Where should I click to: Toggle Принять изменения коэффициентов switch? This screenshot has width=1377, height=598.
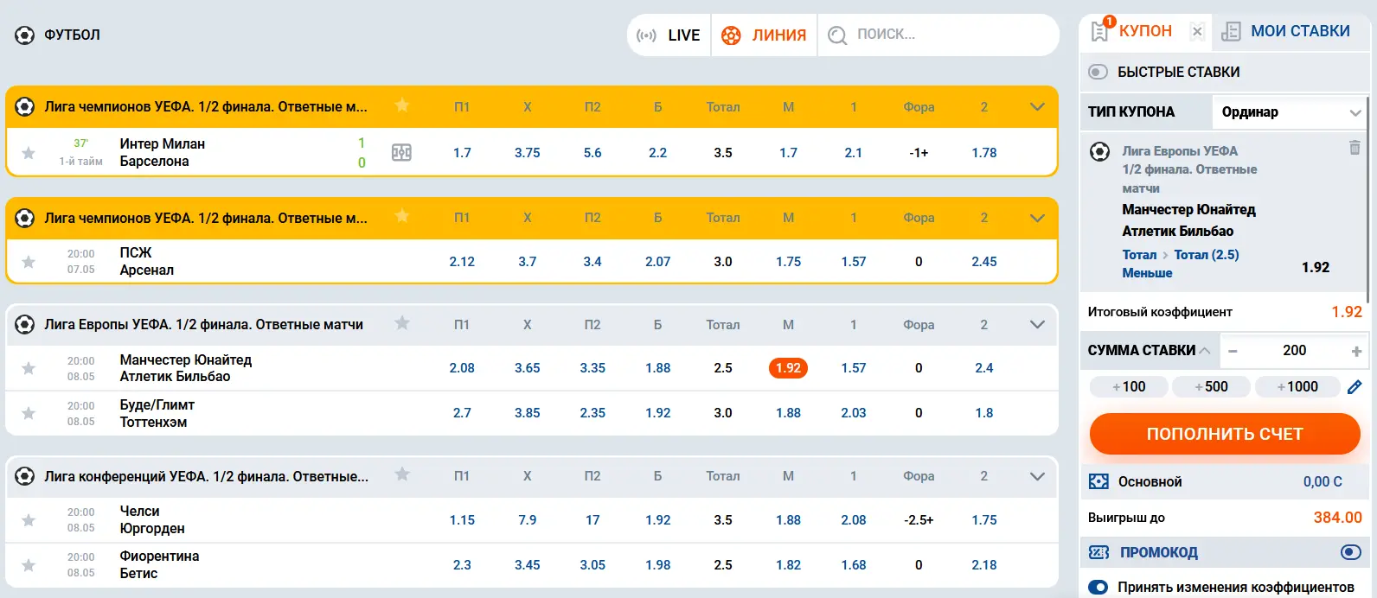tap(1098, 588)
